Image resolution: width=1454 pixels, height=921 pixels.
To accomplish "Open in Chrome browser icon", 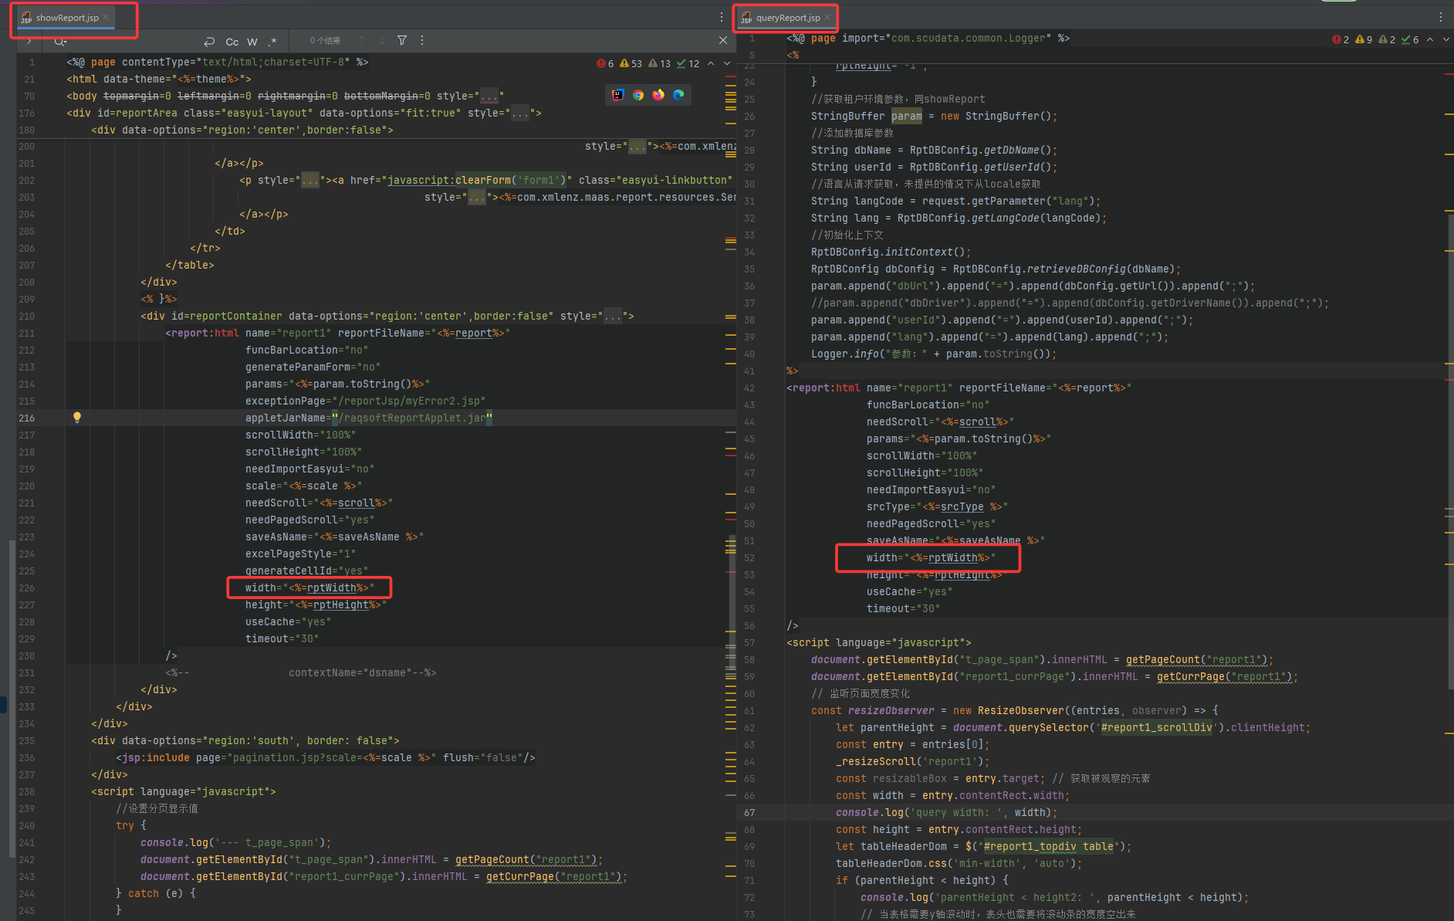I will pyautogui.click(x=638, y=95).
